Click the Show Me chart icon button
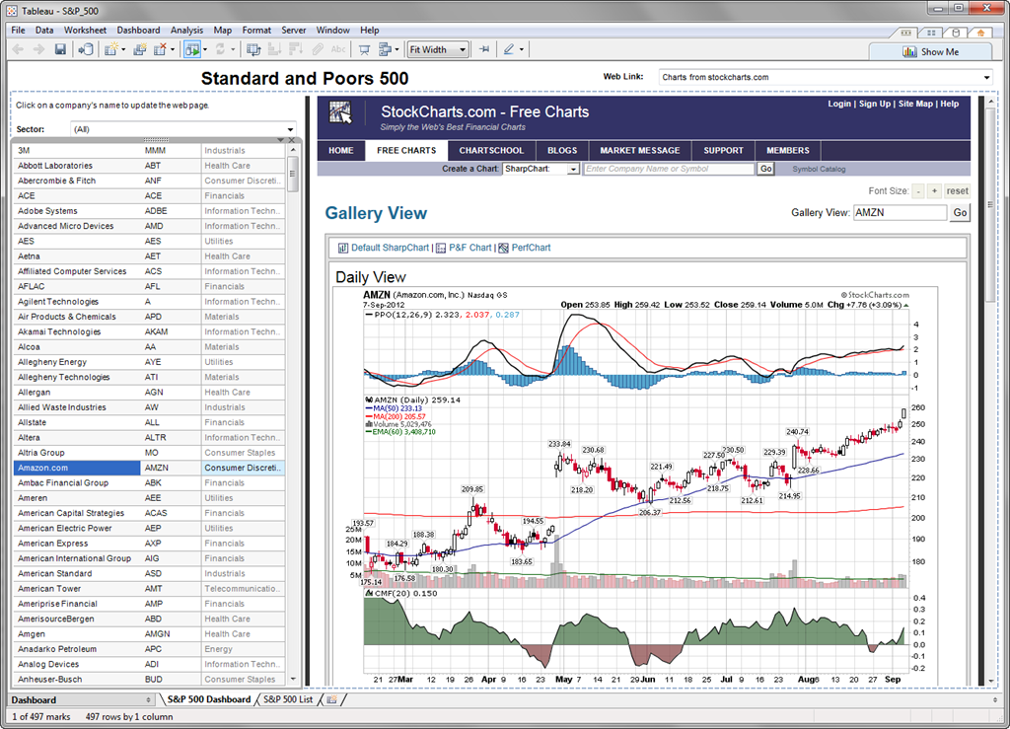1010x729 pixels. point(930,52)
